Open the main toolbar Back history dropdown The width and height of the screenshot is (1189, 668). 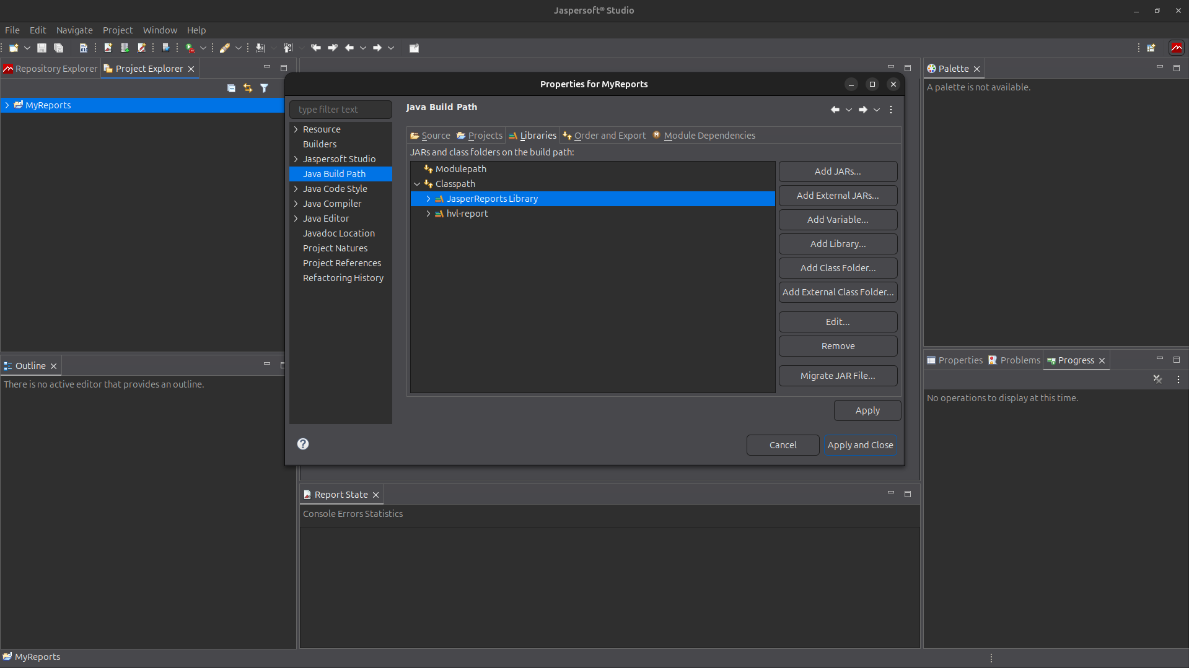363,48
